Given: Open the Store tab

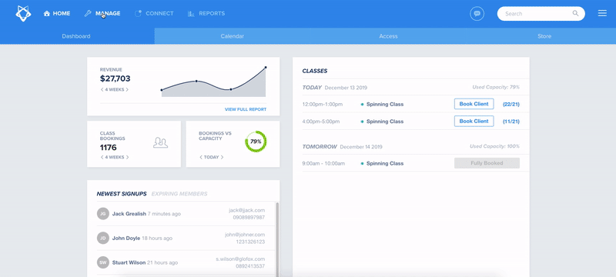Looking at the screenshot, I should pyautogui.click(x=544, y=36).
